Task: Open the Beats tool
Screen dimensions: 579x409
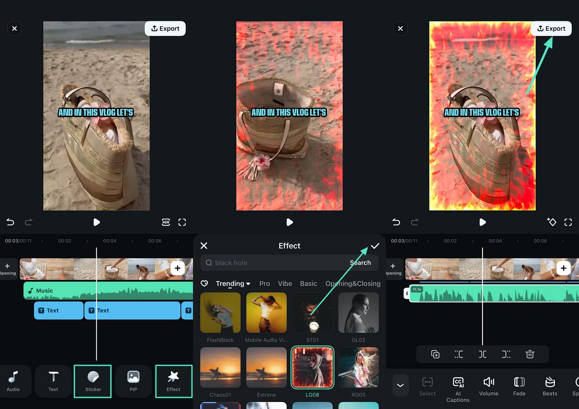Action: point(550,386)
